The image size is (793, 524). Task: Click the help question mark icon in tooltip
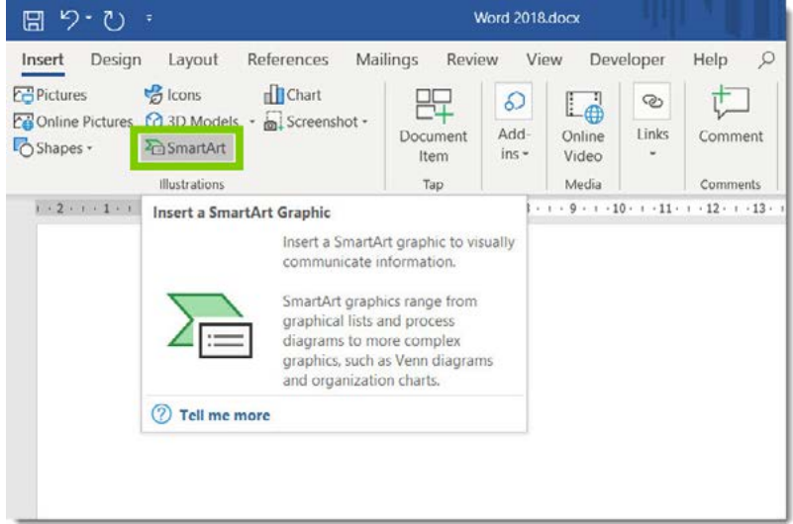161,414
